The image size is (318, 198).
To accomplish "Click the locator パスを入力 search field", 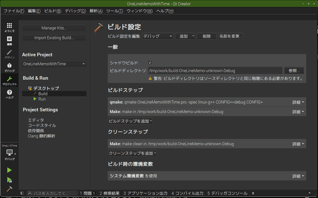I will click(x=52, y=193).
